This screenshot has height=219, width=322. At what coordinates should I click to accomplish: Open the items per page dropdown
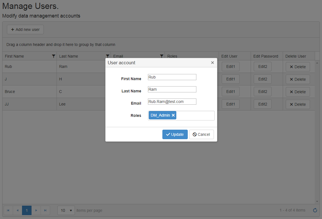(66, 210)
